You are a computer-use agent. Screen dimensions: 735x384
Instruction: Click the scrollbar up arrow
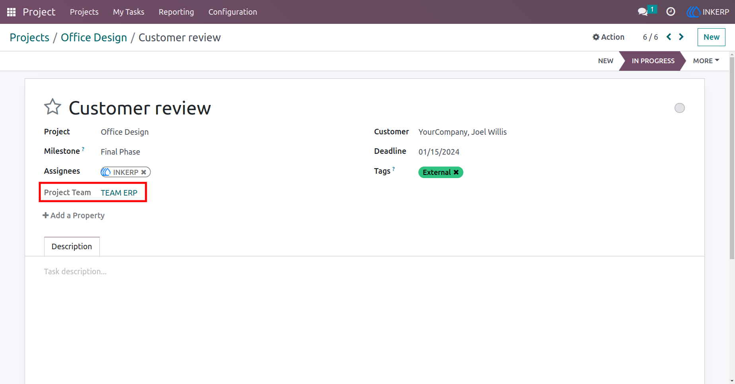coord(732,54)
